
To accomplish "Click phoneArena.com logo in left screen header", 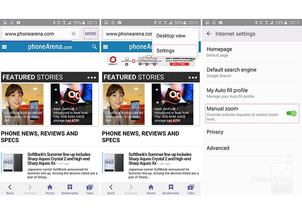I will [x=50, y=46].
